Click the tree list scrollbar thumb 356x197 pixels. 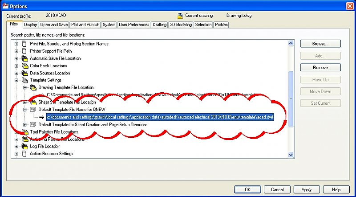pyautogui.click(x=291, y=99)
